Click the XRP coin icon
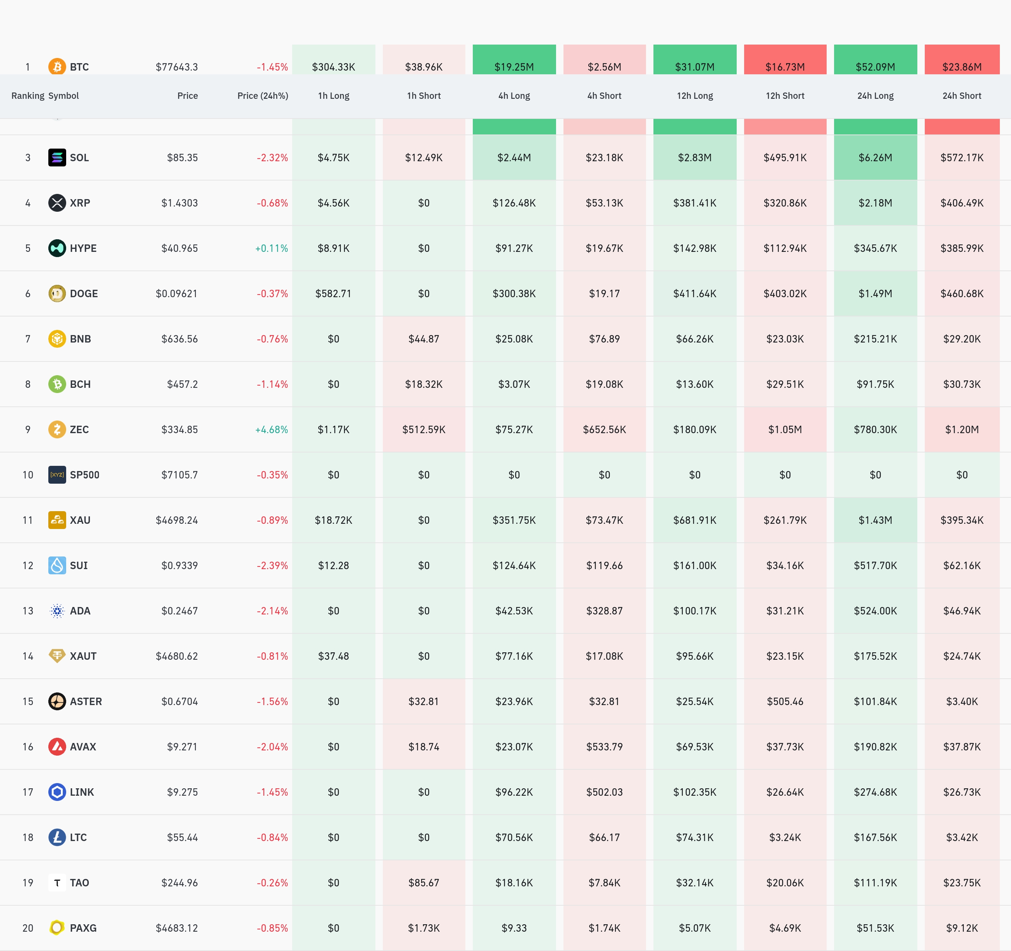 point(57,203)
